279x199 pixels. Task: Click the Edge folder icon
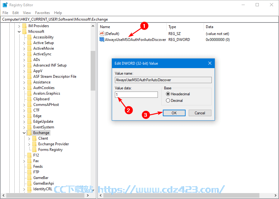(29, 116)
